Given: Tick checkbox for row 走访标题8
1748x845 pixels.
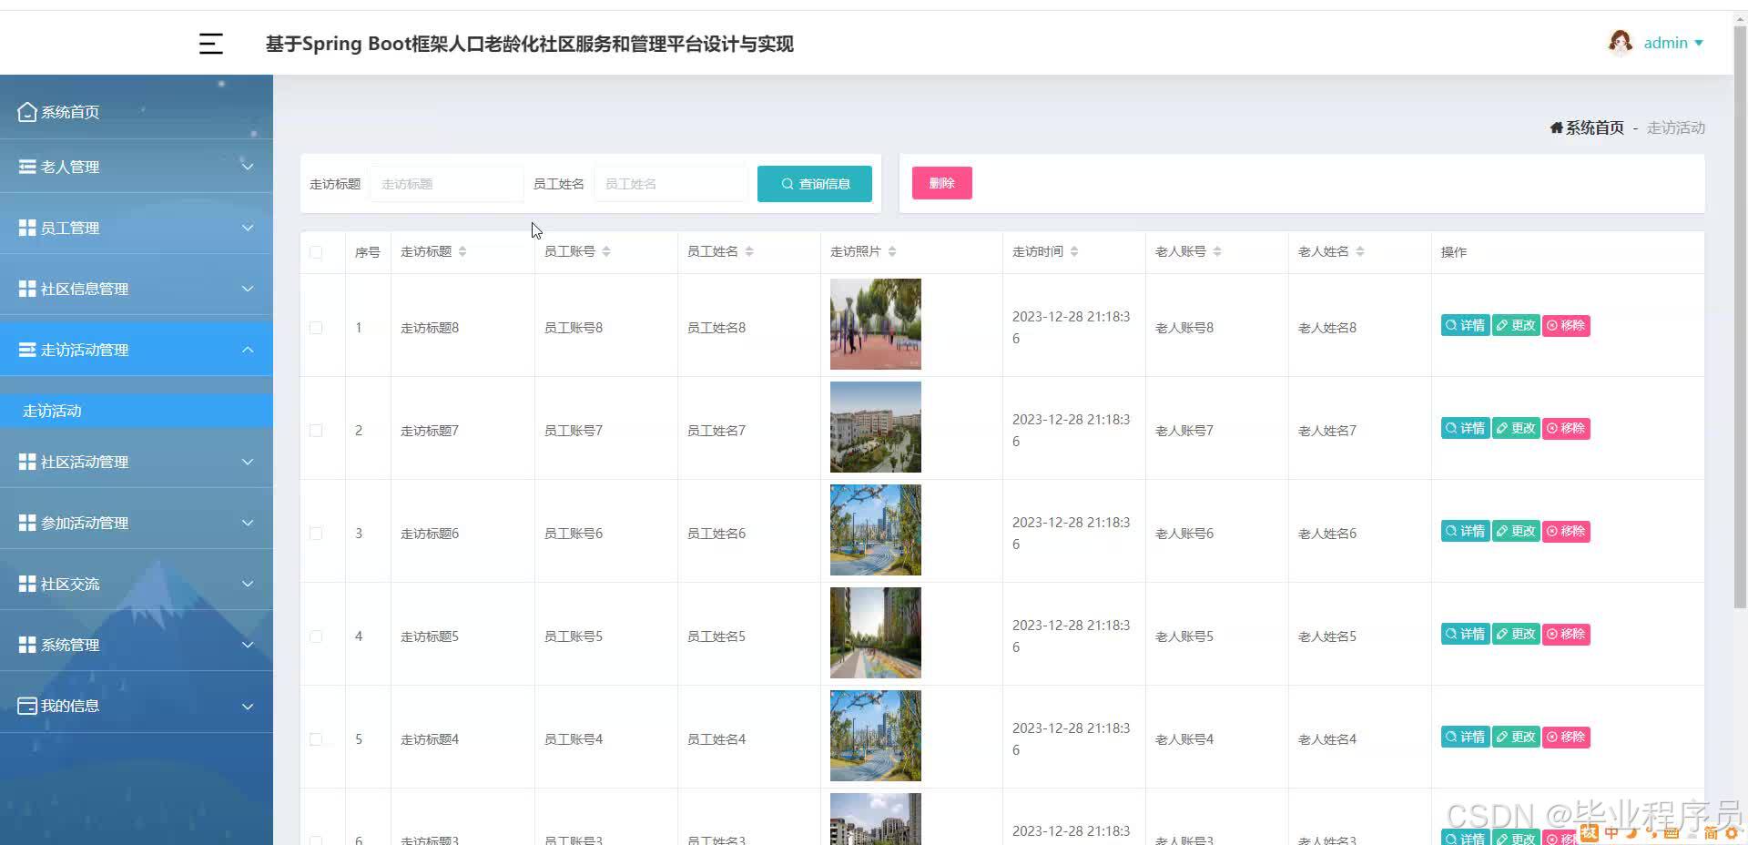Looking at the screenshot, I should coord(316,328).
